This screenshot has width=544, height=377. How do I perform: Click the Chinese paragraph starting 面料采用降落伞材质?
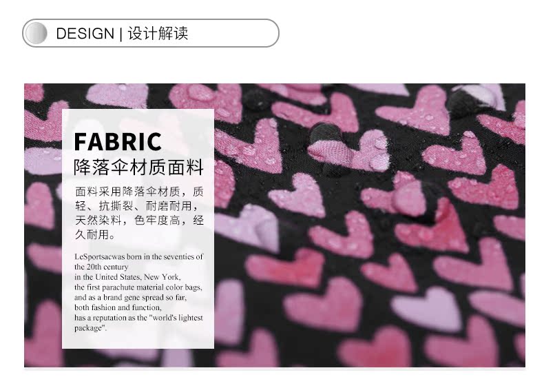(139, 213)
